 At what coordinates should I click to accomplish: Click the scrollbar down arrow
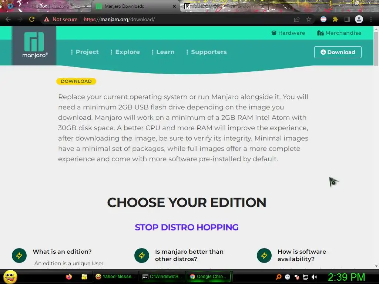tap(376, 266)
